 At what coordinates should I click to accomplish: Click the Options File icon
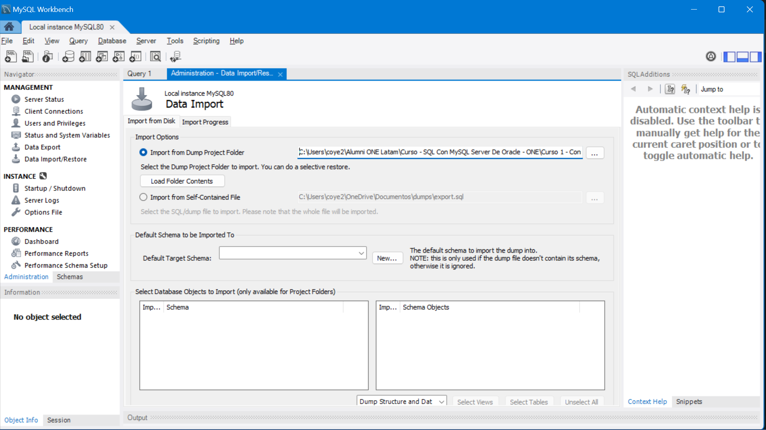16,212
